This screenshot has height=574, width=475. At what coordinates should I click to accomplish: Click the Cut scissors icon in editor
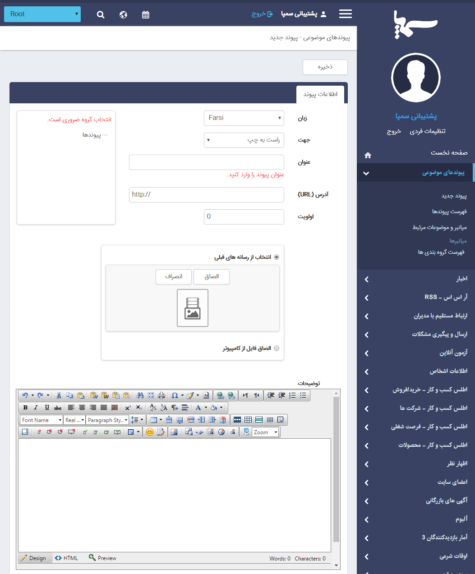tap(59, 395)
